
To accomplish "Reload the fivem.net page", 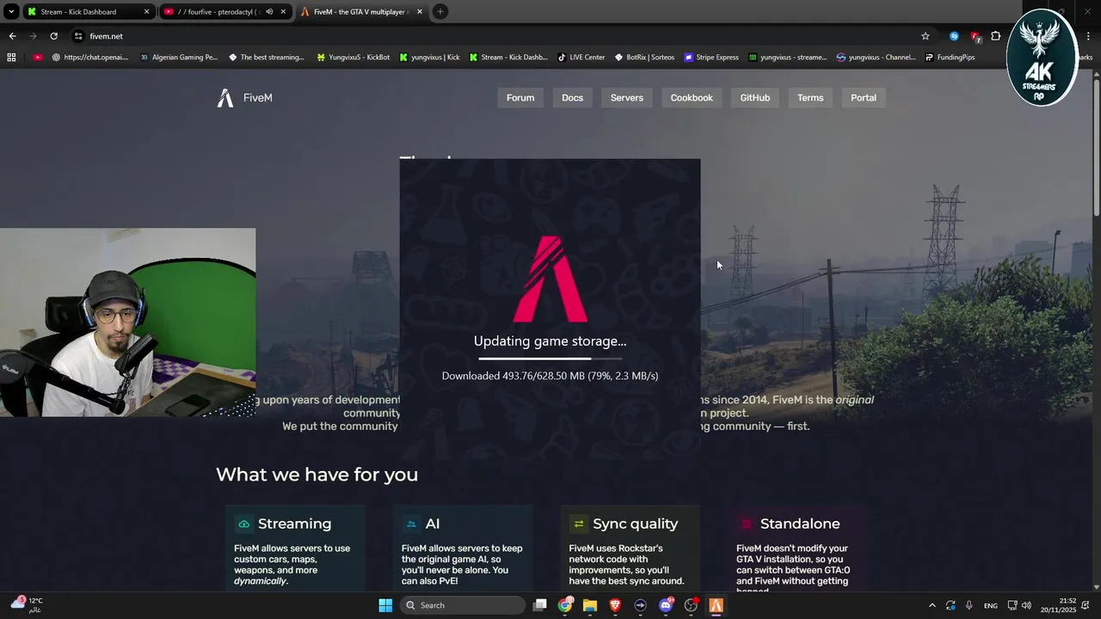I will pyautogui.click(x=53, y=36).
